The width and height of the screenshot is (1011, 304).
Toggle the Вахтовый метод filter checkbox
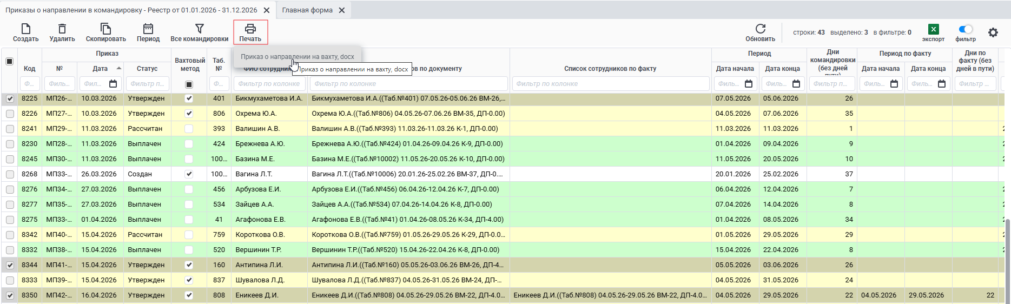pos(189,84)
